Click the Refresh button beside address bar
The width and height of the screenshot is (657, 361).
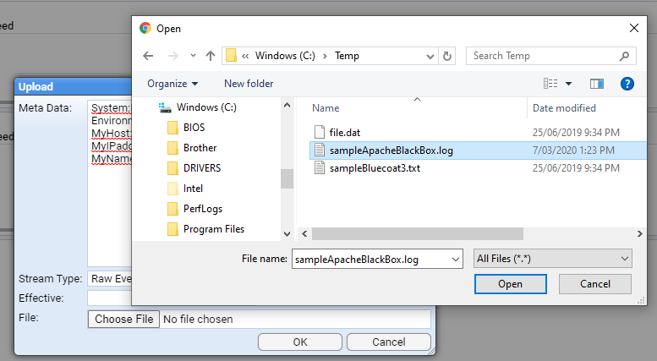pos(448,56)
